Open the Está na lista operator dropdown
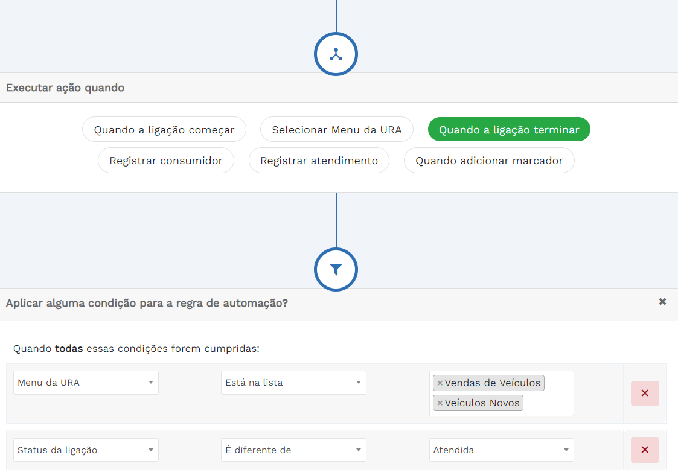678x472 pixels. 293,383
